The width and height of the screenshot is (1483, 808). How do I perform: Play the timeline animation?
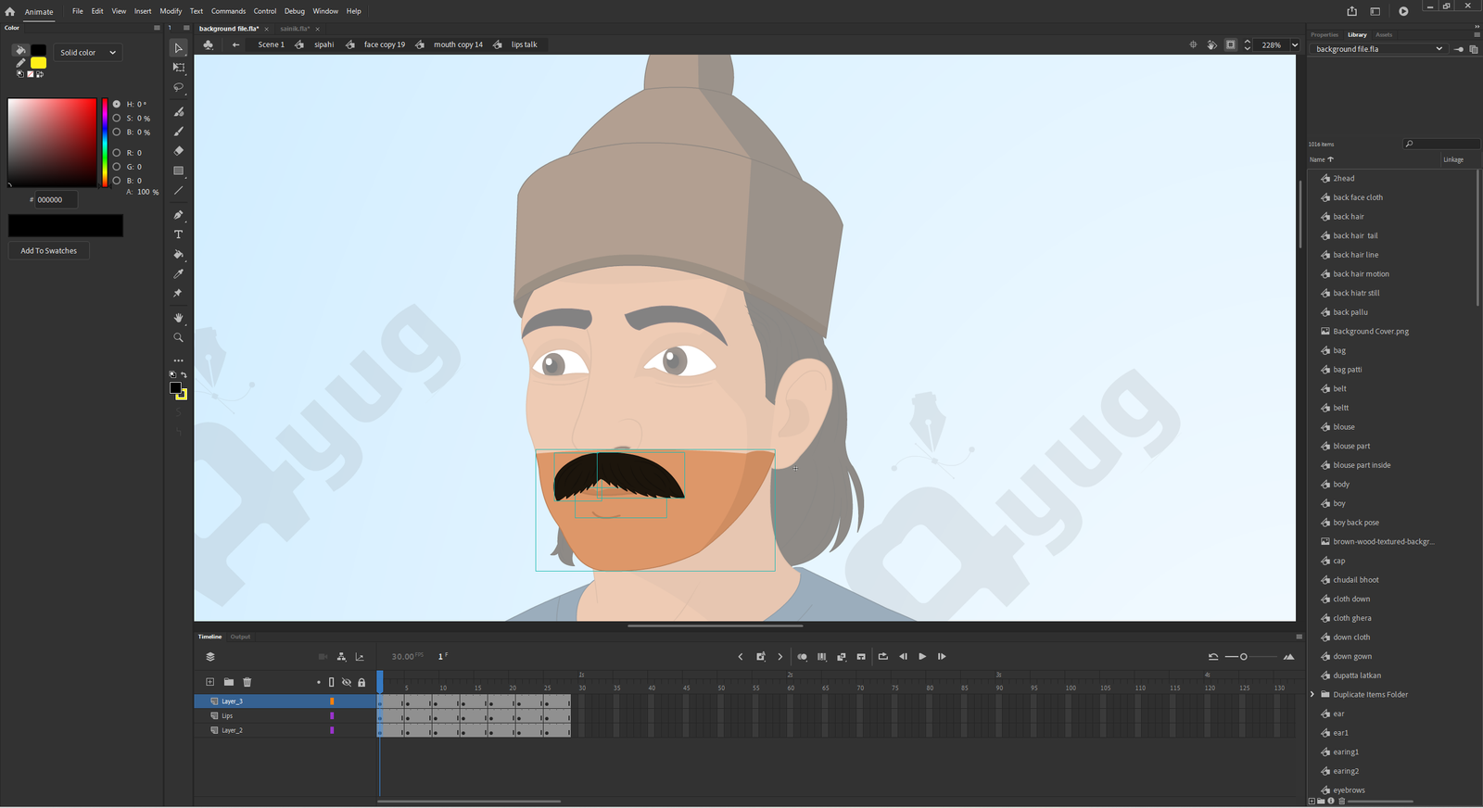(922, 657)
